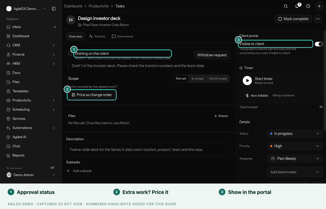The width and height of the screenshot is (326, 209).
Task: Collapse sidebar using the panel icon
Action: click(54, 9)
